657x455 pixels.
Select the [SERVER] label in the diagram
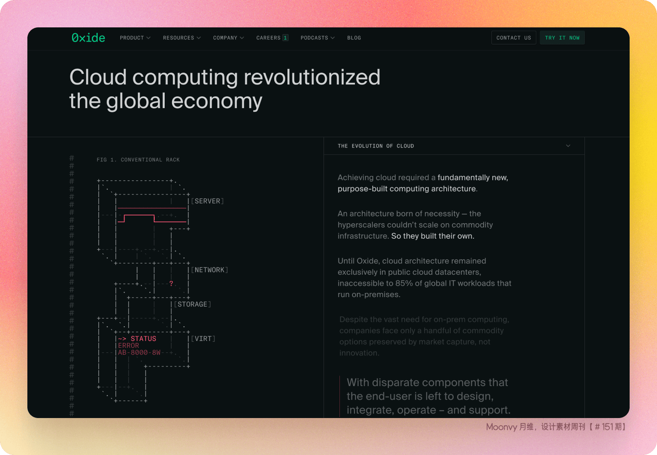pos(208,201)
